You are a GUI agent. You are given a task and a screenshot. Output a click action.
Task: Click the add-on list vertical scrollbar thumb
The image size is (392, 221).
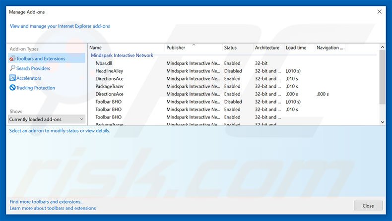382,77
